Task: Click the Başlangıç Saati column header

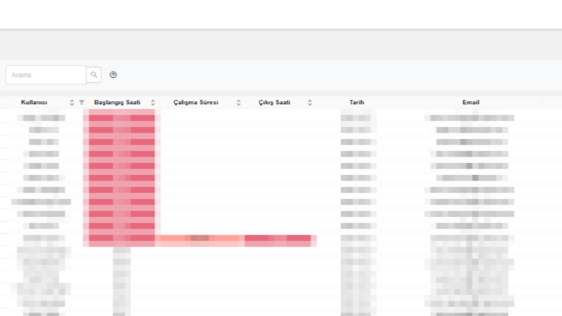Action: 117,103
